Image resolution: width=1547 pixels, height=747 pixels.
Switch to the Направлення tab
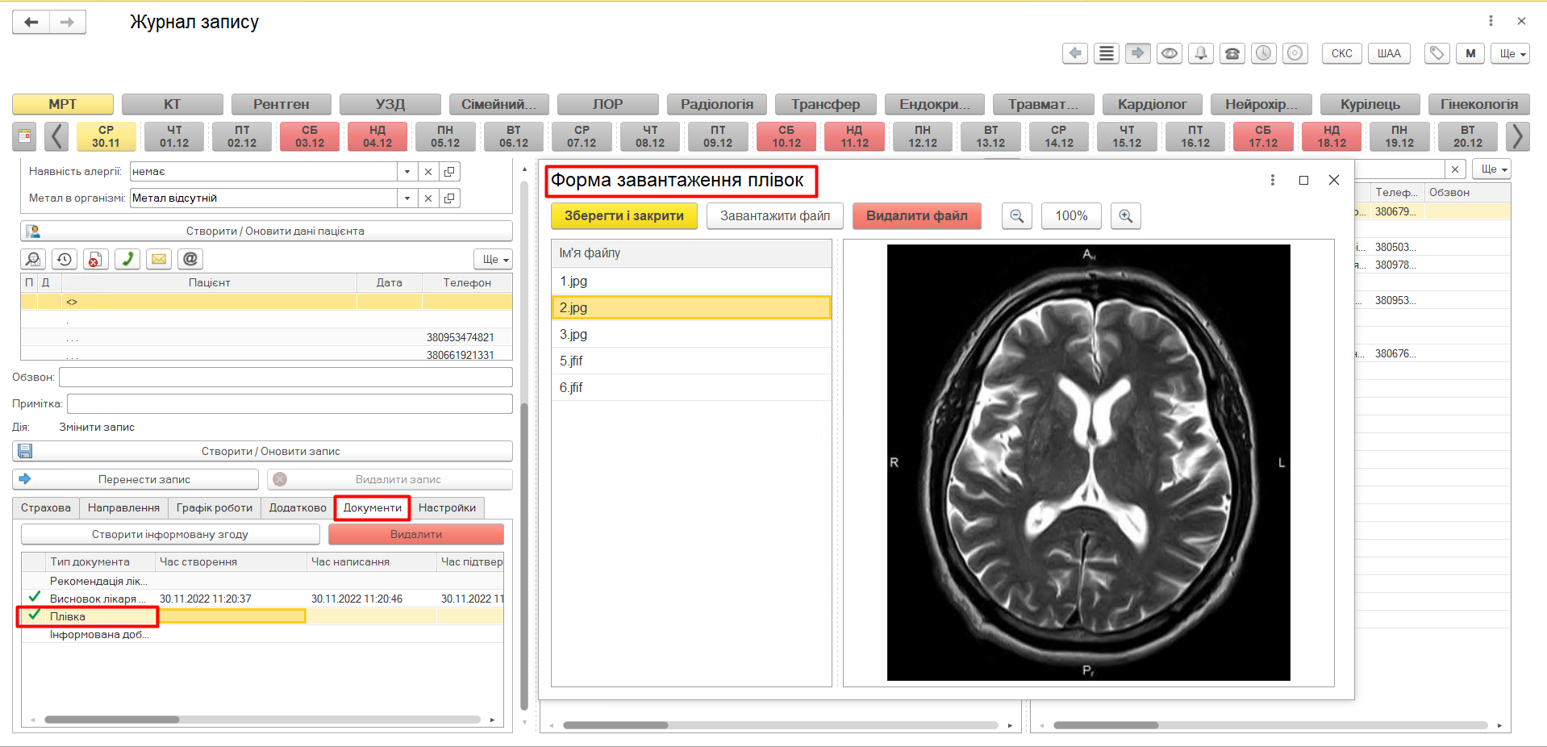tap(123, 507)
